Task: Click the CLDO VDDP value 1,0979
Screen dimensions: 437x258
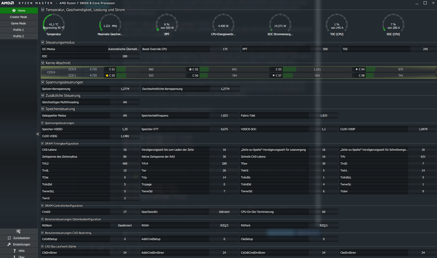Action: pos(423,129)
